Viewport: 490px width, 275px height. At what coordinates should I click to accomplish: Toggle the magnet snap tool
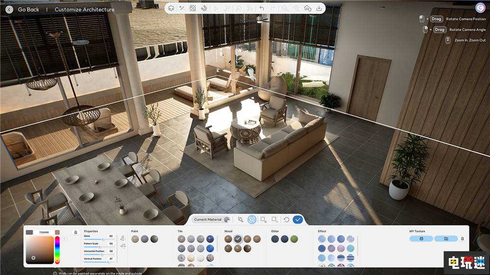tap(204, 8)
